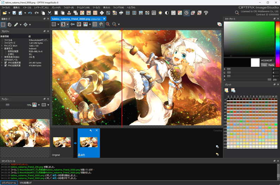Click the zoom out magnifier icon
280x185 pixels.
[114, 24]
